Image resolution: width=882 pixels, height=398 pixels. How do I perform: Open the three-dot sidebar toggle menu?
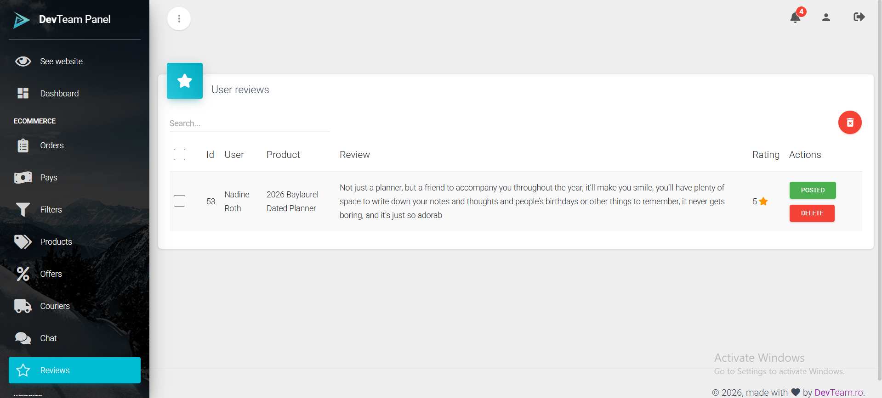pyautogui.click(x=179, y=19)
